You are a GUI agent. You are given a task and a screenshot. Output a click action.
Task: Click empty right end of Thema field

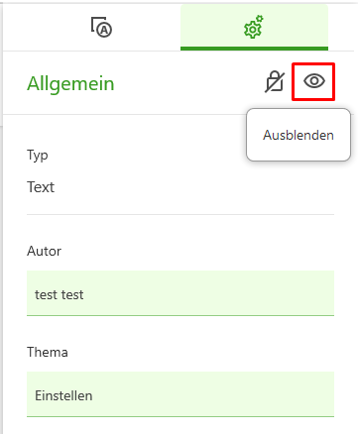[298, 394]
